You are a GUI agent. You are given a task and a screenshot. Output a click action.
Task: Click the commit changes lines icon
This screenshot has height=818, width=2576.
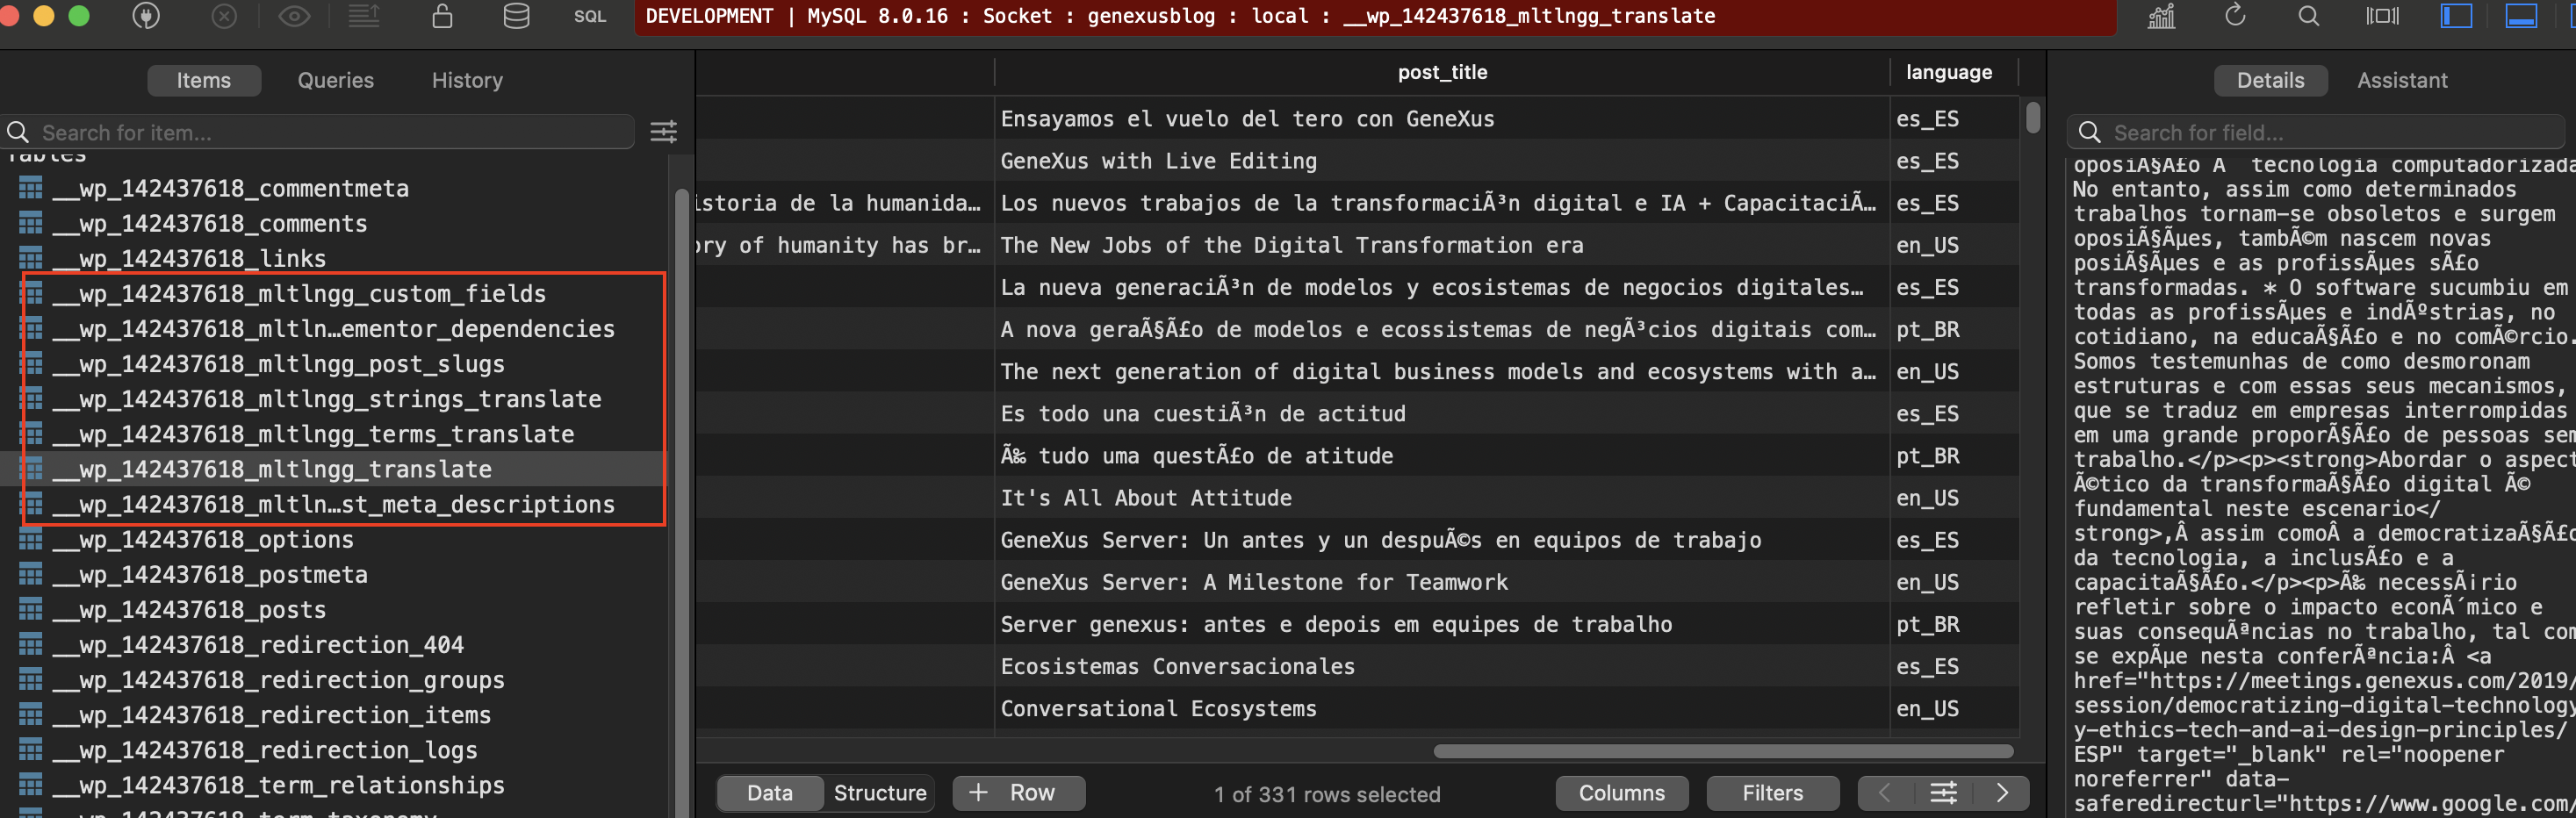click(x=364, y=16)
